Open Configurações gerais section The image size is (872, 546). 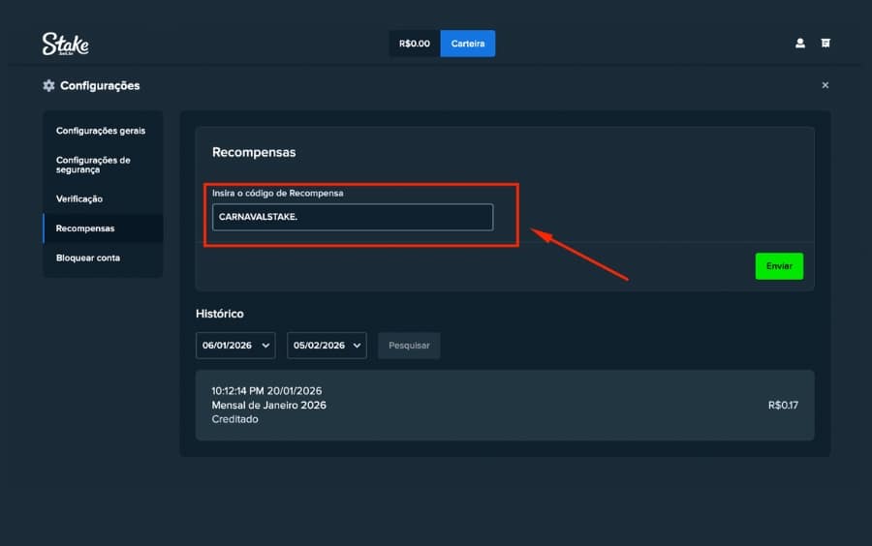click(103, 131)
